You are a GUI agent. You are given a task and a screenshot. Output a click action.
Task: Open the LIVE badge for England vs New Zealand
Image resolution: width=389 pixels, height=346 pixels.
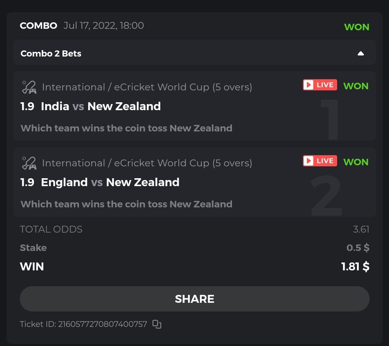click(x=320, y=161)
